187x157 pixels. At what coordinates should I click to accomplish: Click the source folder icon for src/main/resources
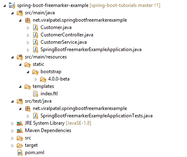tap(20, 57)
